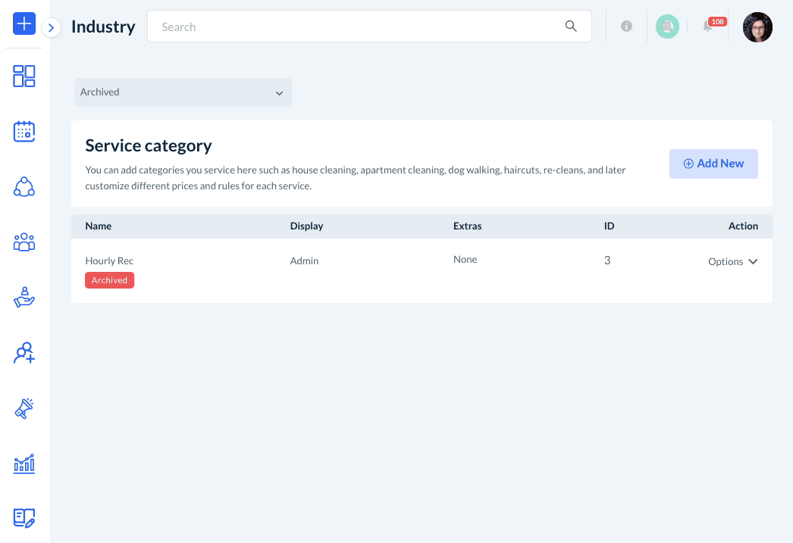Viewport: 793px width, 543px height.
Task: Expand the Options dropdown for Hourly Rec
Action: 732,261
